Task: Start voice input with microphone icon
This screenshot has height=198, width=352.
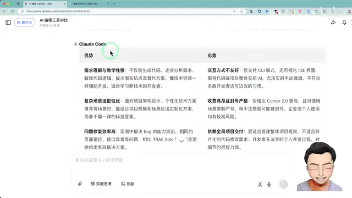Action: click(269, 184)
